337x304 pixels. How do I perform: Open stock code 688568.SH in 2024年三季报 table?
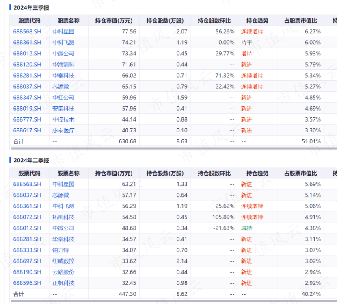pyautogui.click(x=27, y=32)
